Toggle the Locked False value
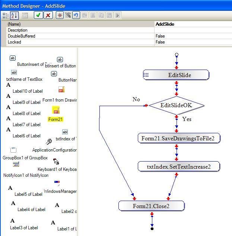232x236 pixels. click(193, 42)
